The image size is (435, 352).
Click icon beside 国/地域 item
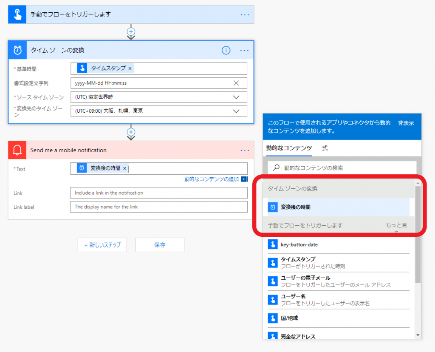click(273, 318)
